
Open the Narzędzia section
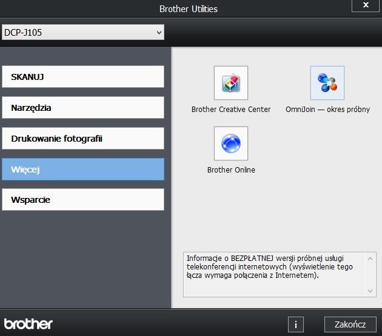coord(83,108)
